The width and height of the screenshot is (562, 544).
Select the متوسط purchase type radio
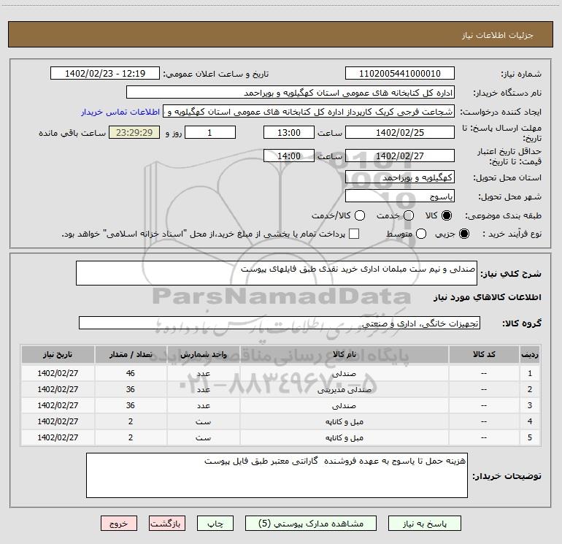tap(421, 234)
